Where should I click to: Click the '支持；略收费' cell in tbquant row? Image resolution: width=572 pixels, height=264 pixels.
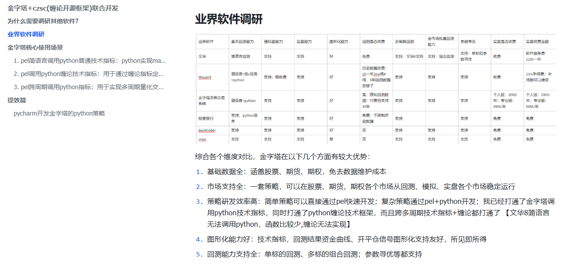click(x=278, y=77)
